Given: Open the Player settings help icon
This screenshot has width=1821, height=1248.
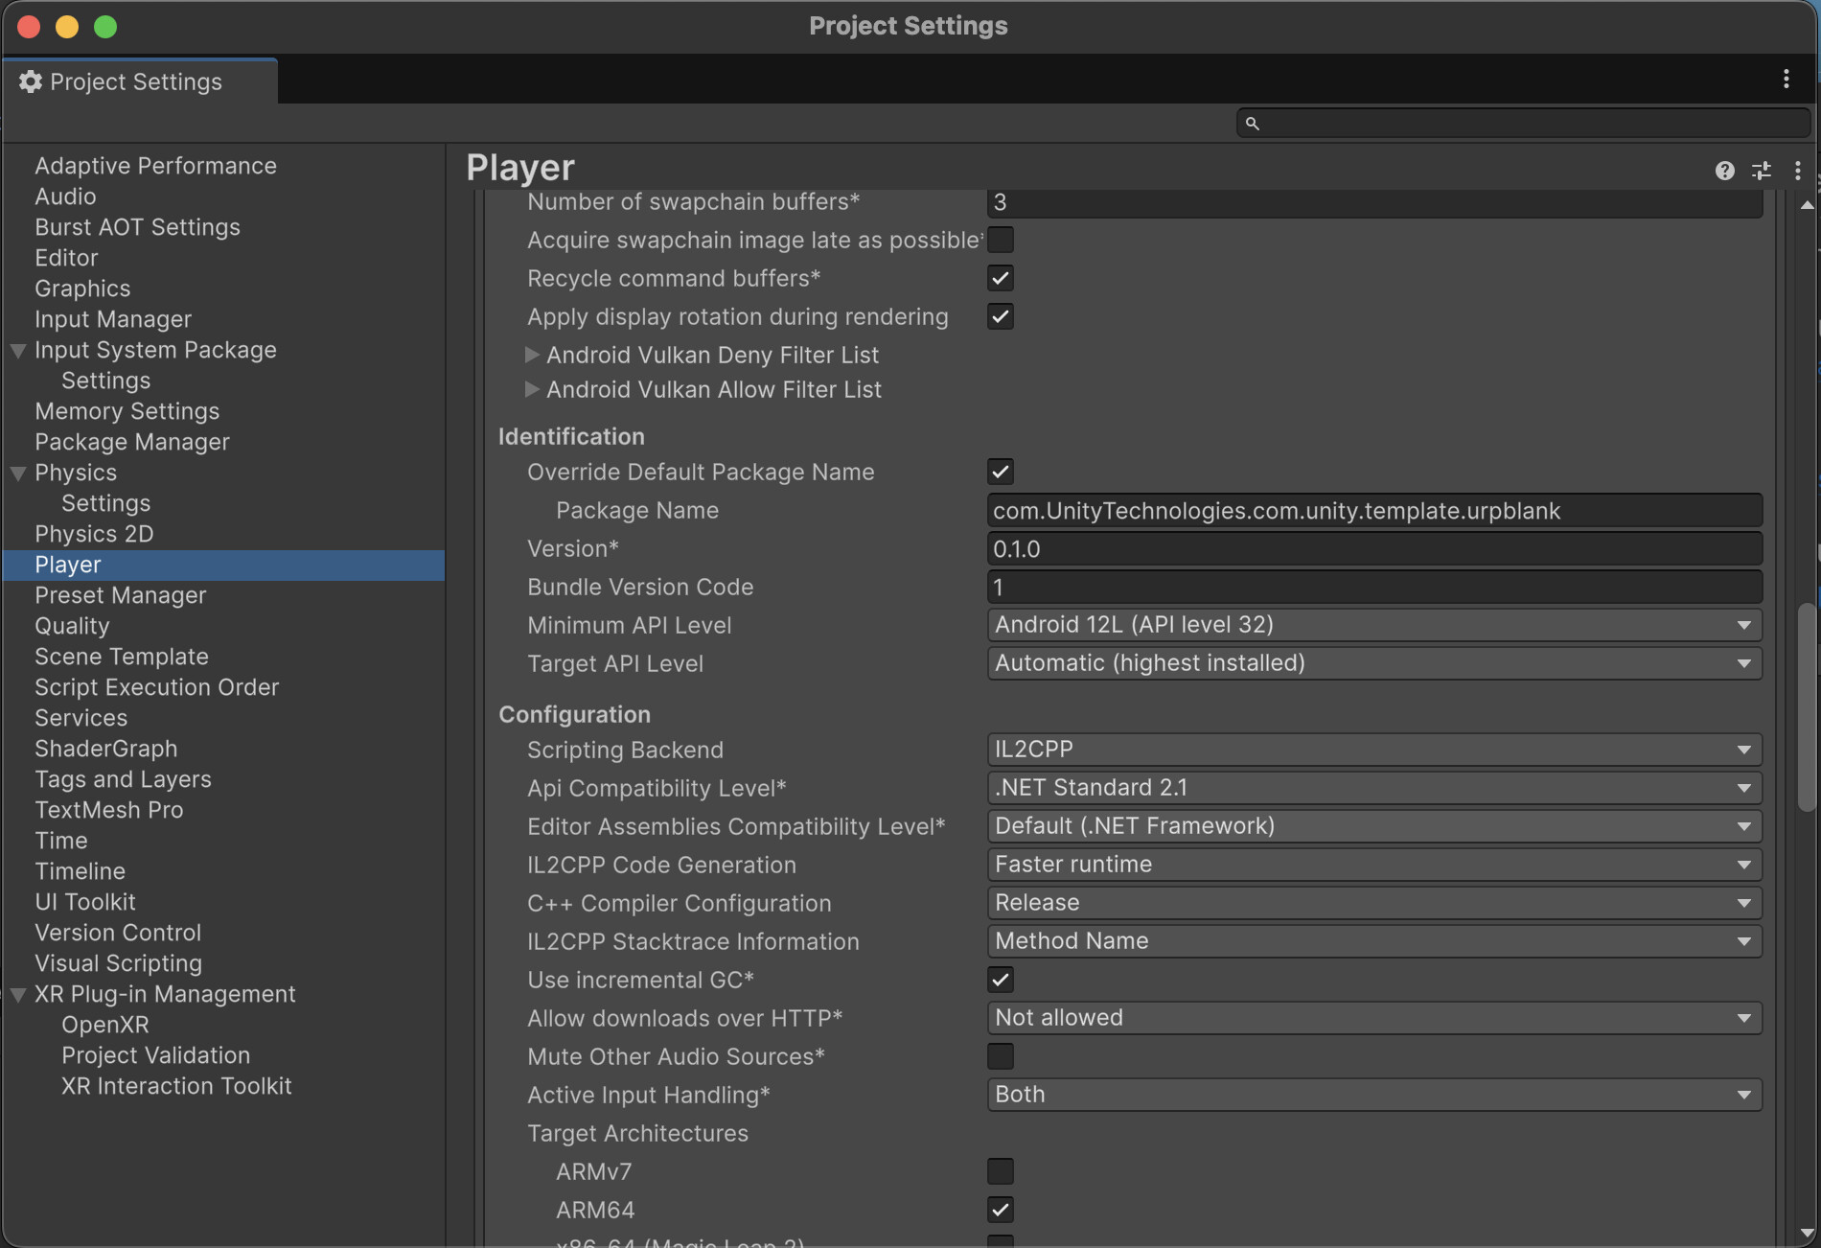Looking at the screenshot, I should pyautogui.click(x=1724, y=171).
